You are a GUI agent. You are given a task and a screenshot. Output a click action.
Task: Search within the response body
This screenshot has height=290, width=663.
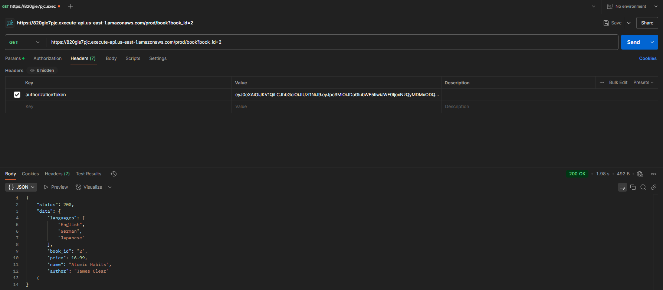click(x=643, y=187)
